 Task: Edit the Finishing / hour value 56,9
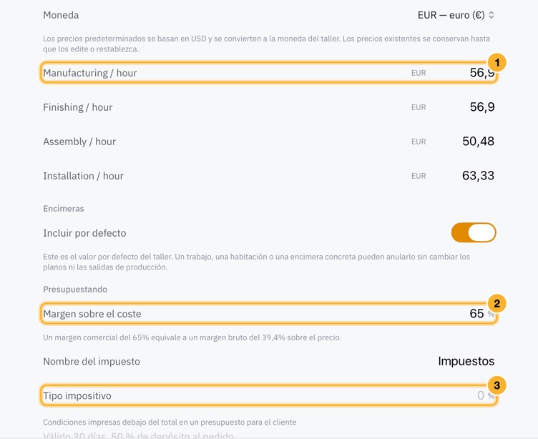click(x=482, y=107)
